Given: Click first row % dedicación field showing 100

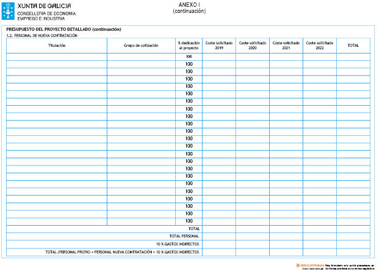Looking at the screenshot, I should click(189, 57).
